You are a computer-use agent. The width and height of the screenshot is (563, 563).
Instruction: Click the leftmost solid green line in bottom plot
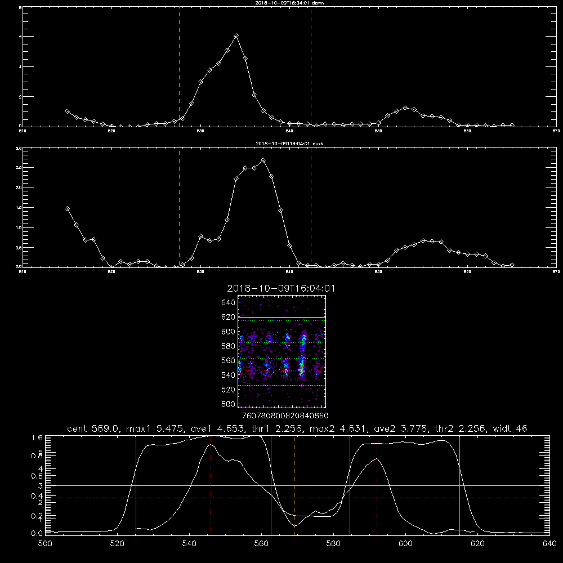[136, 485]
